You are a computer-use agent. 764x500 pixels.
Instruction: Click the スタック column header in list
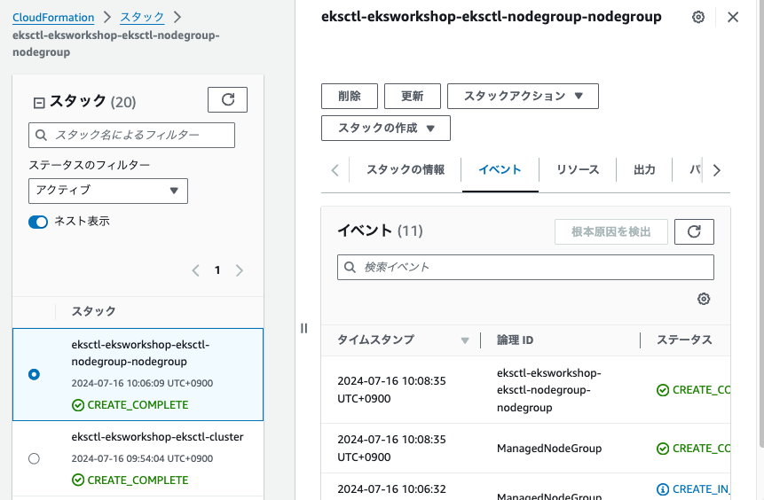click(x=93, y=311)
